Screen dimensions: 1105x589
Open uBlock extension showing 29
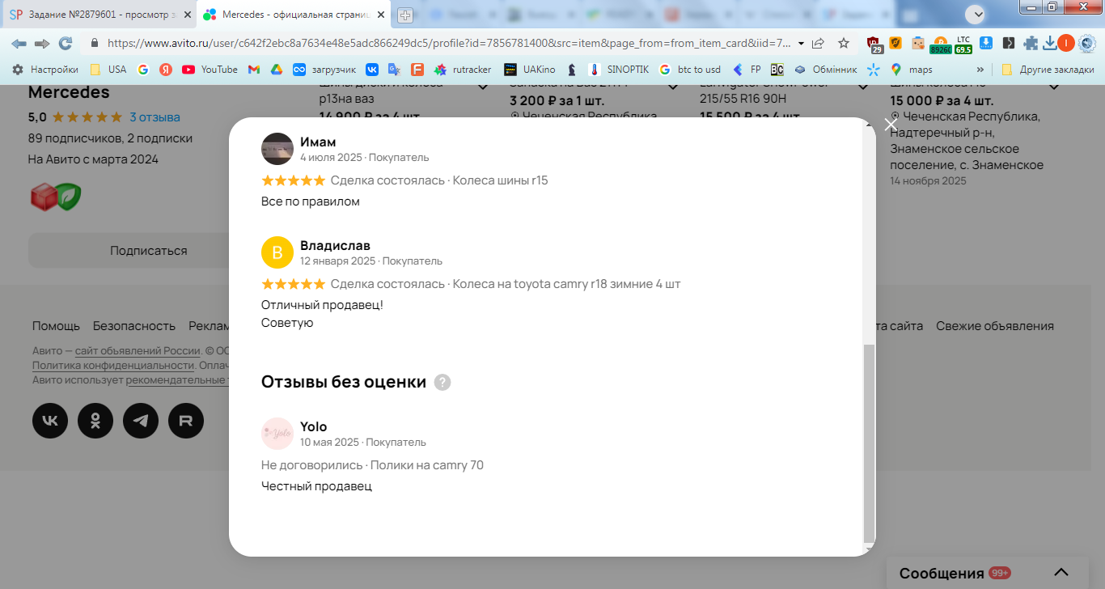tap(874, 44)
